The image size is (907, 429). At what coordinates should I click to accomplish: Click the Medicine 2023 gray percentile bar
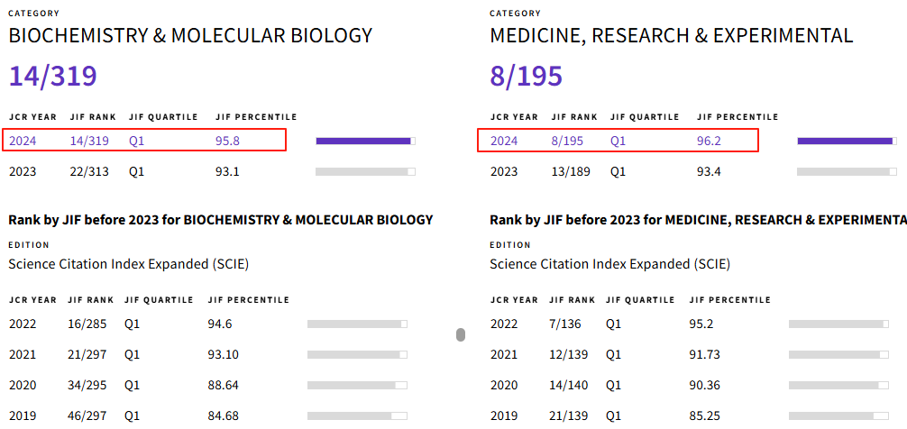pyautogui.click(x=847, y=171)
